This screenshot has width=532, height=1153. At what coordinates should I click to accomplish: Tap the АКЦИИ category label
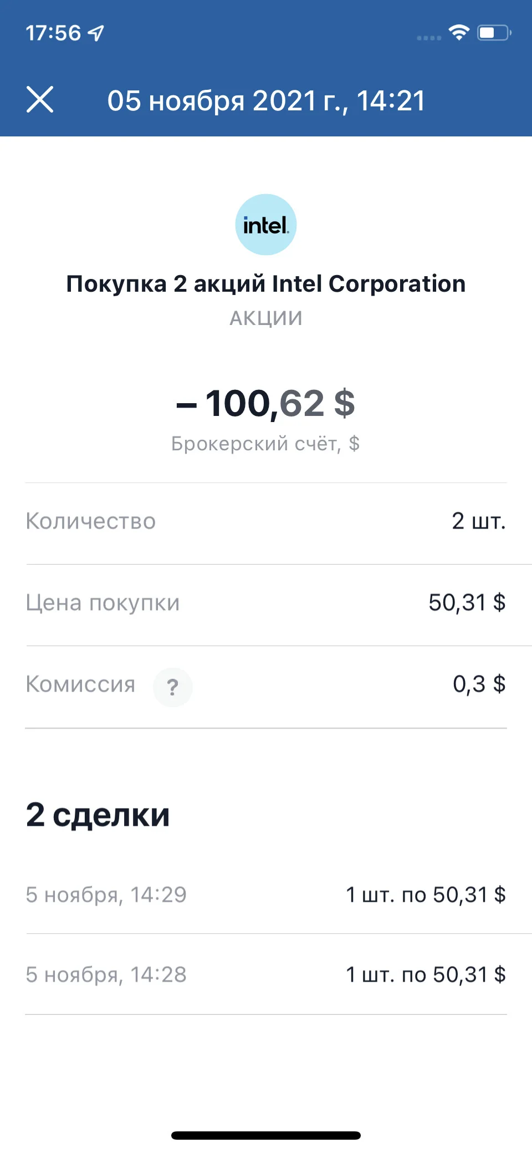[266, 318]
